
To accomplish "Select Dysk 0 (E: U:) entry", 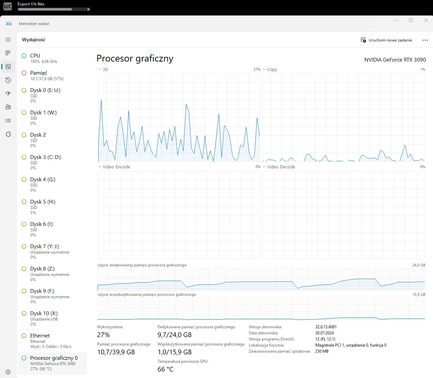I will point(52,95).
